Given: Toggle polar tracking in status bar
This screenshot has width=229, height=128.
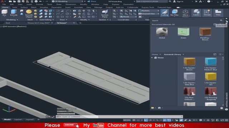Looking at the screenshot, I should pyautogui.click(x=150, y=120).
